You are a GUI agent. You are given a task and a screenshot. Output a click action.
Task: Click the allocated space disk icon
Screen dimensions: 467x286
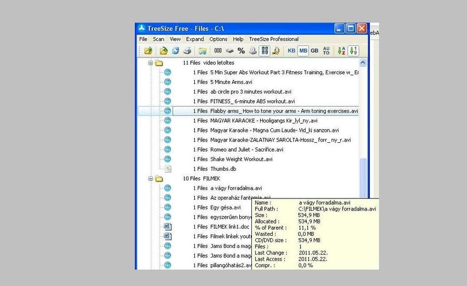(229, 51)
